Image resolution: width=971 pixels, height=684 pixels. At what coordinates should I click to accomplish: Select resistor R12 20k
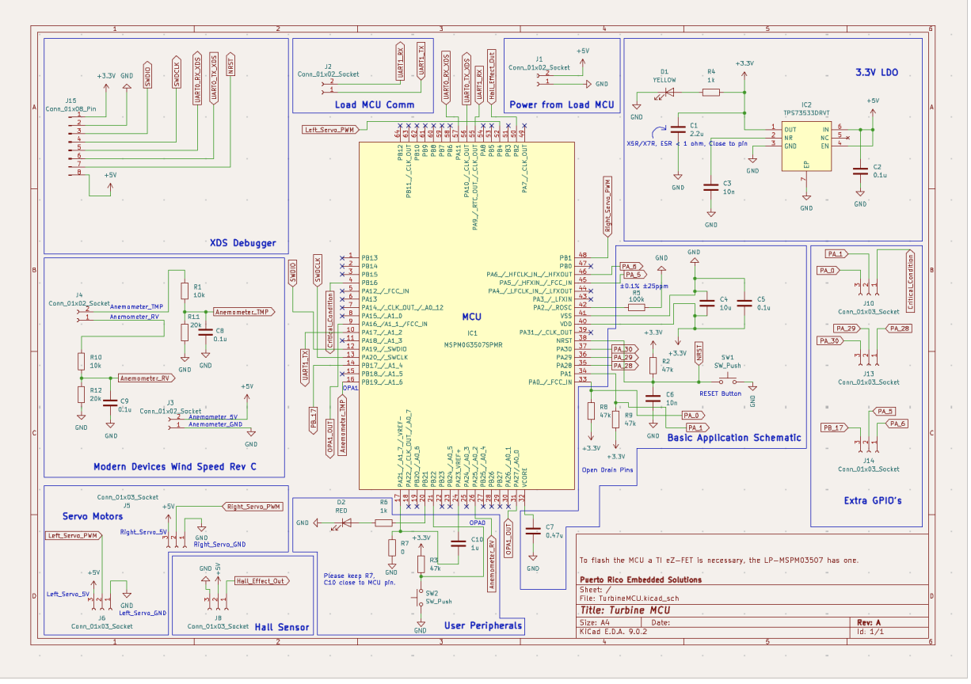point(81,394)
